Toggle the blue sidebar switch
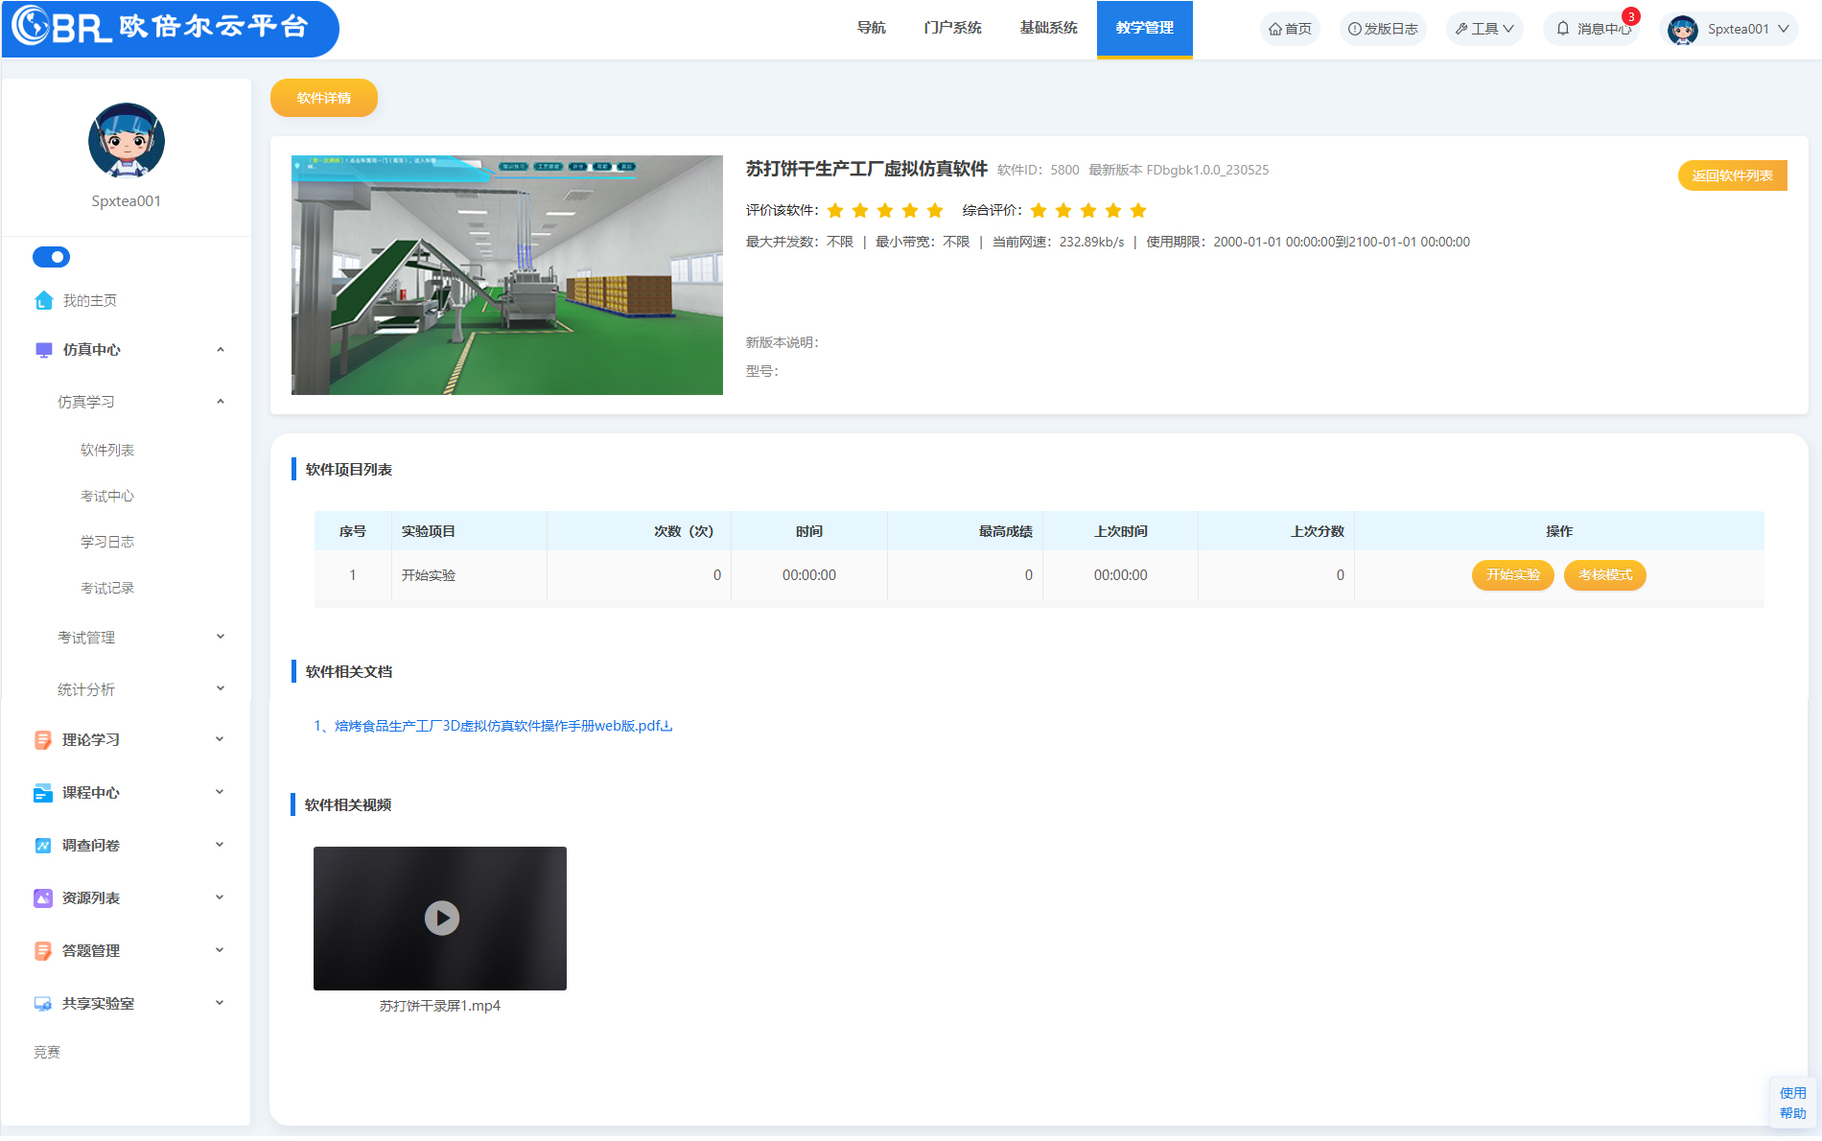 (x=51, y=257)
